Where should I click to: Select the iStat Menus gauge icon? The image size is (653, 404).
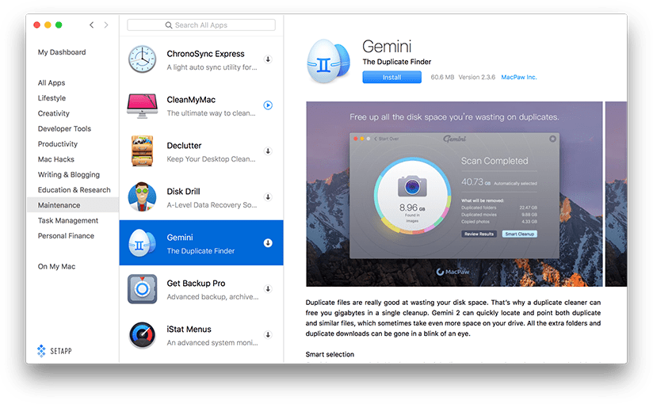point(143,334)
